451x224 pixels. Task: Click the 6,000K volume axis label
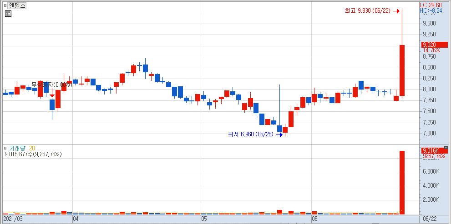pyautogui.click(x=431, y=172)
